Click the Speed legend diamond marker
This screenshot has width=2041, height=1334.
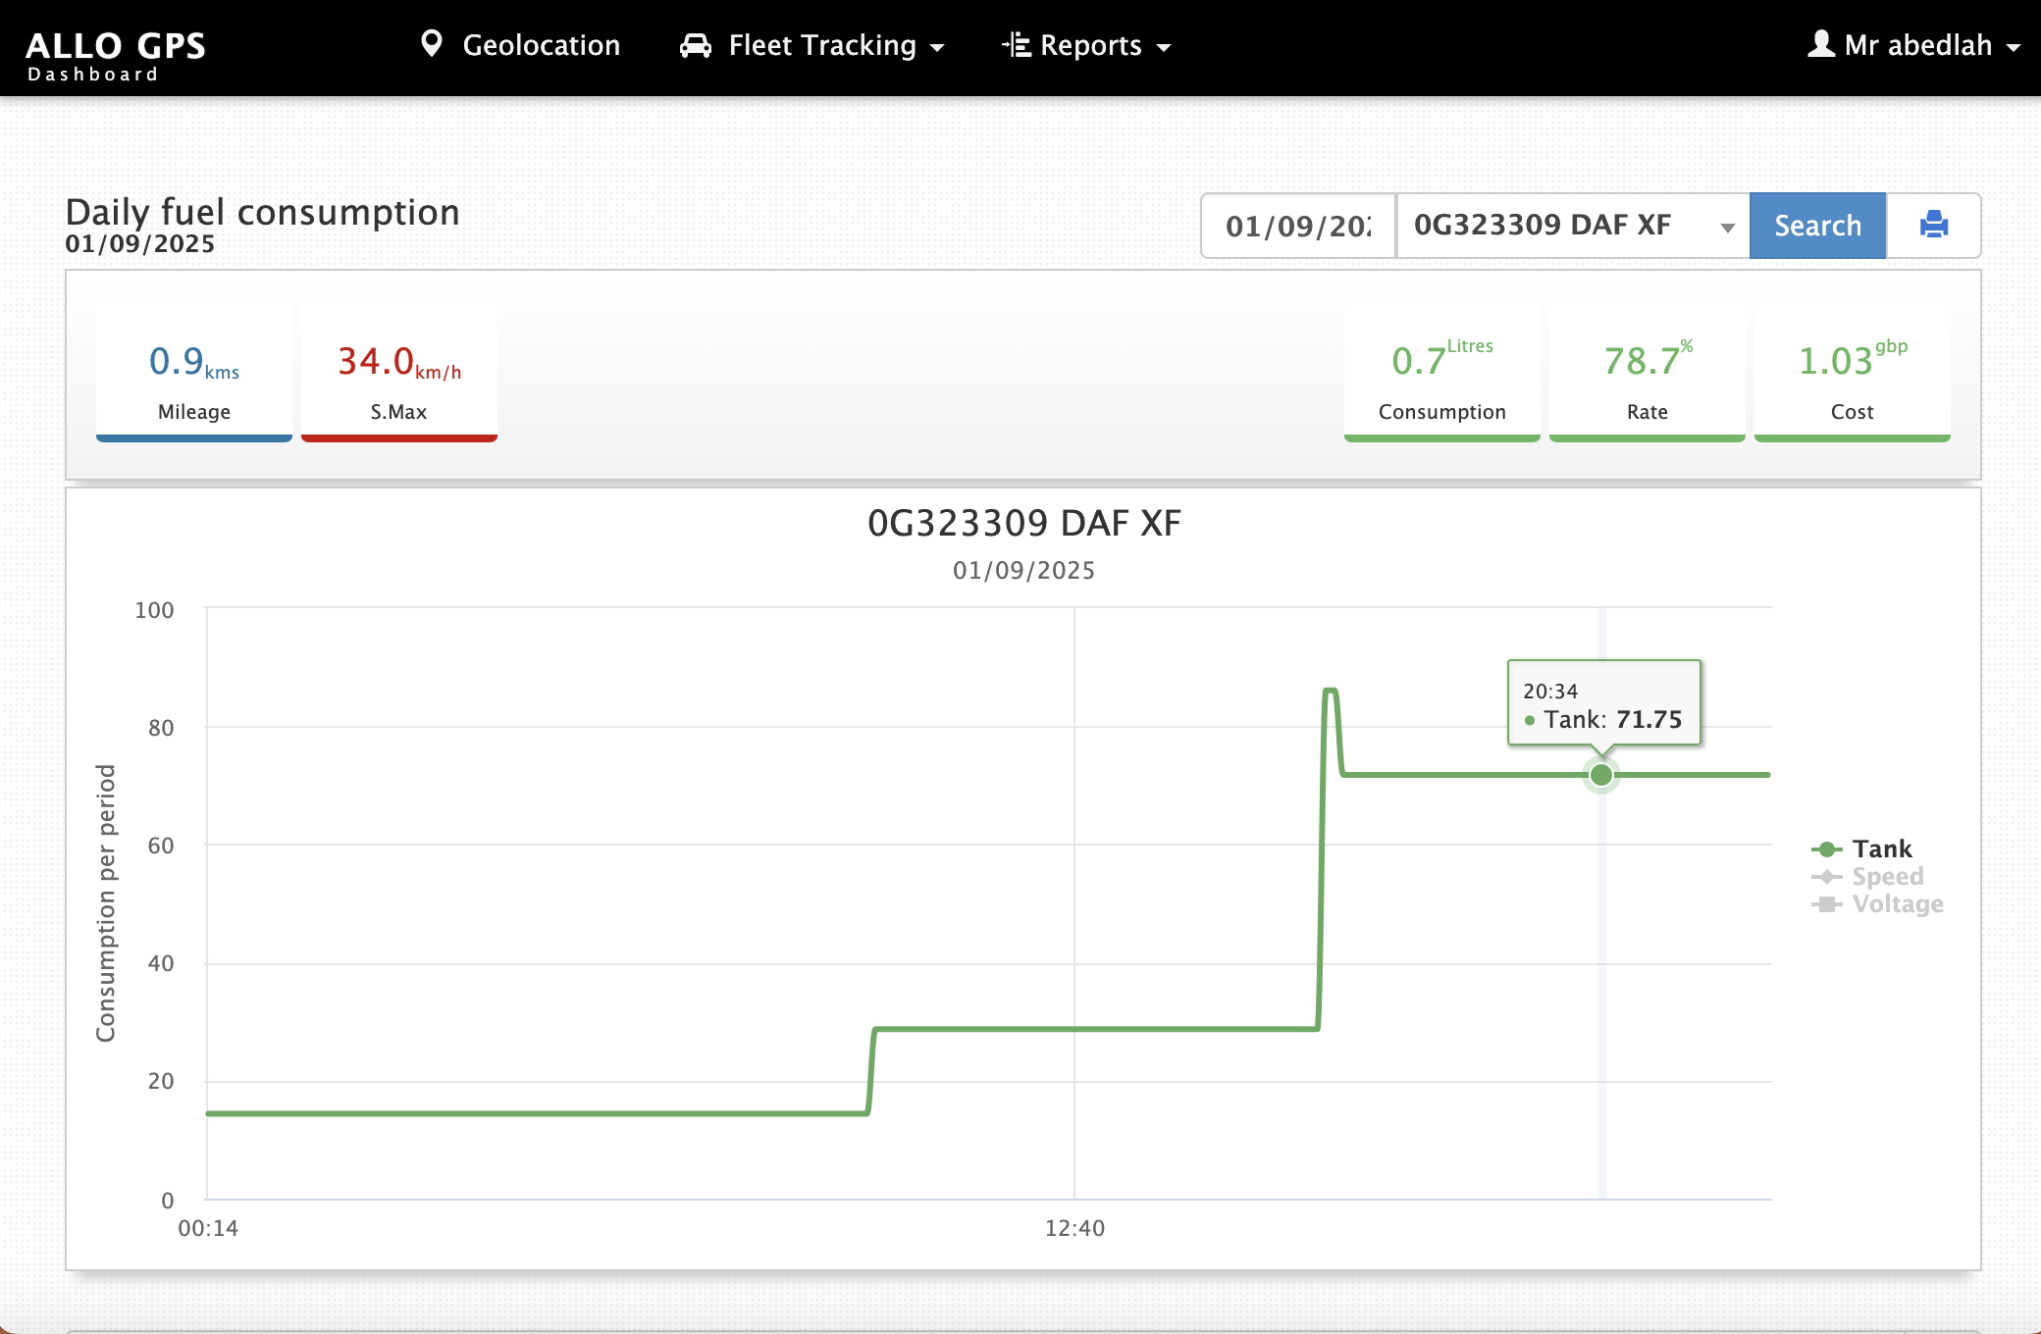tap(1826, 877)
